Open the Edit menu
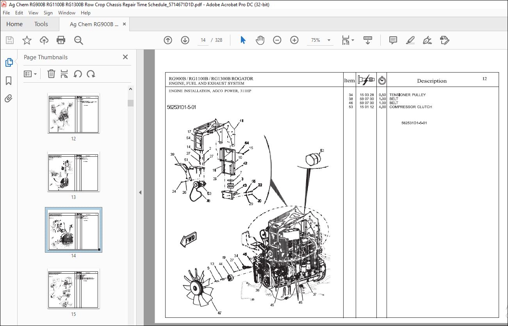Image resolution: width=508 pixels, height=326 pixels. pos(19,13)
